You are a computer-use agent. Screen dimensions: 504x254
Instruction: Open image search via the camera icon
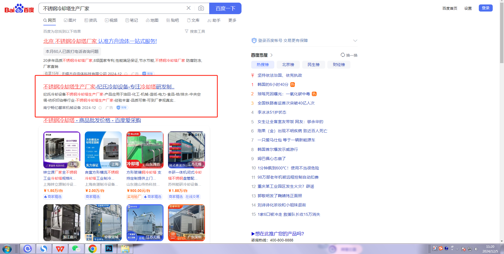pyautogui.click(x=201, y=8)
